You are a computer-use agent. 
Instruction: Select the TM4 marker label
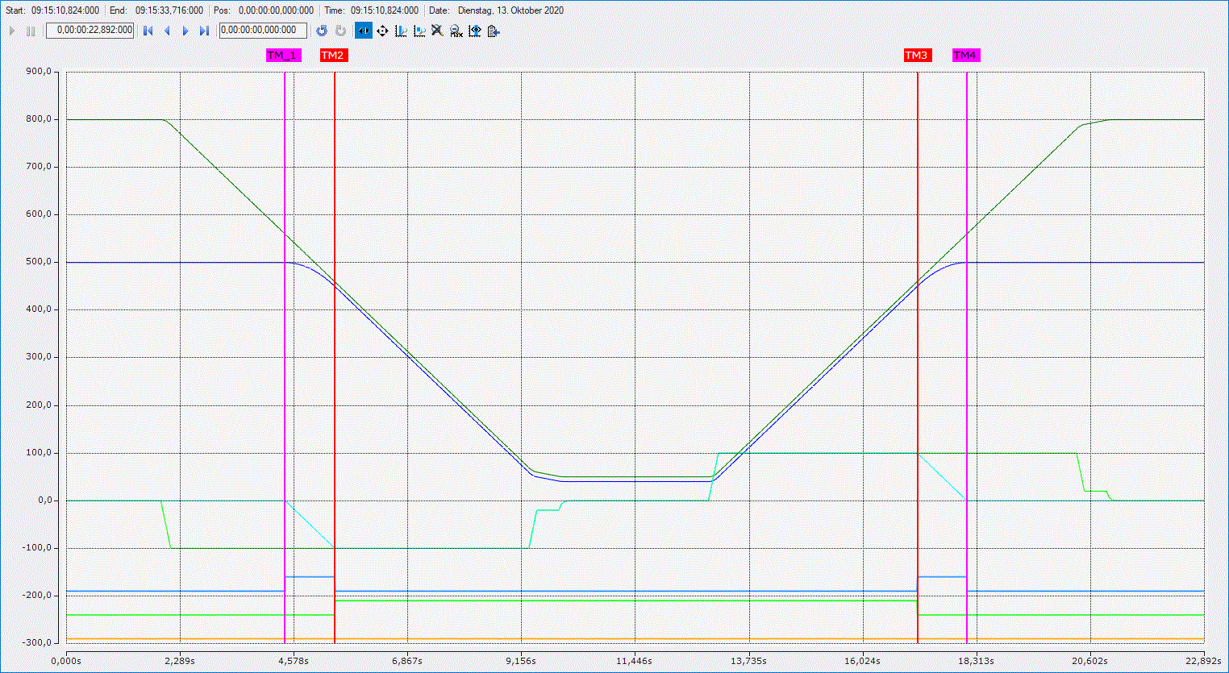pos(965,55)
